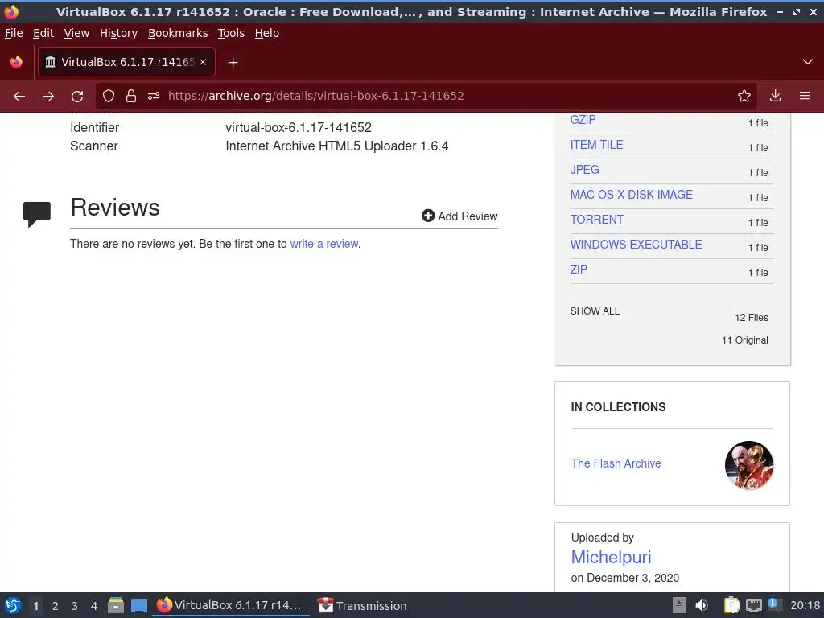
Task: Open the History menu
Action: tap(118, 33)
